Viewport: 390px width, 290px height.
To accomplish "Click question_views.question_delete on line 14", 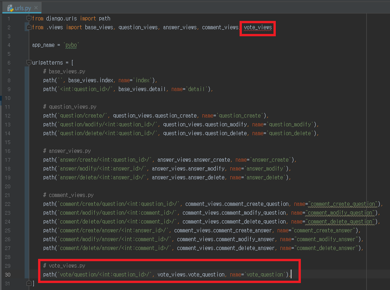I will [205, 133].
